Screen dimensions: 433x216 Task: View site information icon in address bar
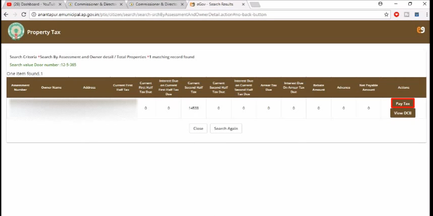pos(34,15)
